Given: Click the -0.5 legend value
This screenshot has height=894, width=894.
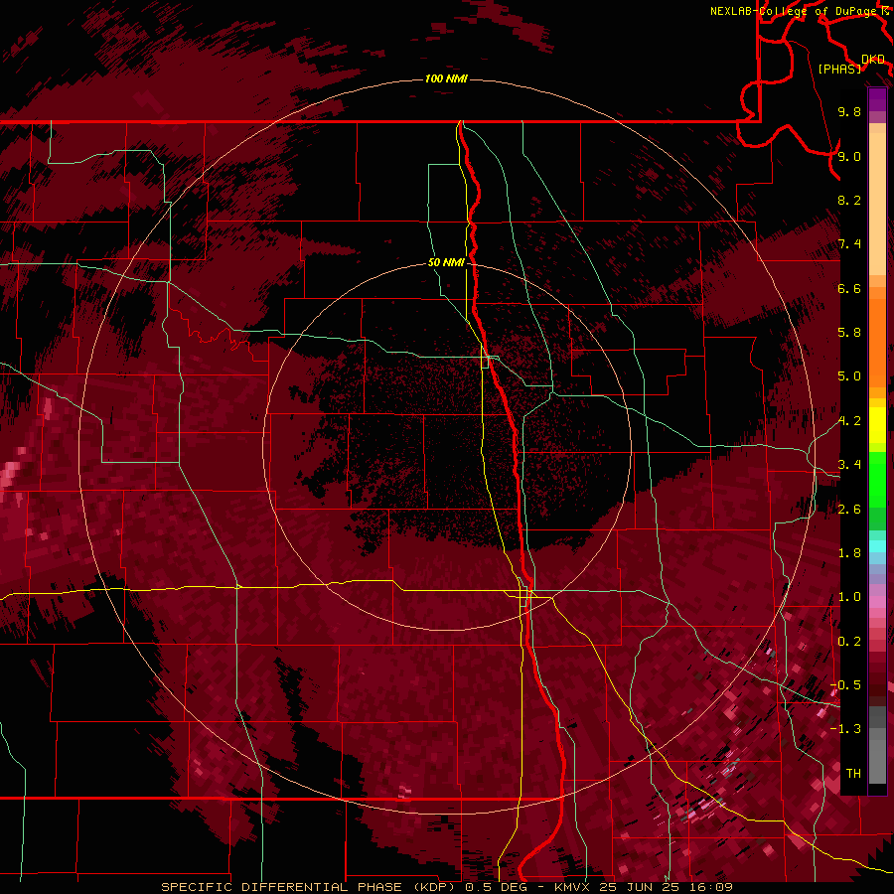Looking at the screenshot, I should pos(845,685).
